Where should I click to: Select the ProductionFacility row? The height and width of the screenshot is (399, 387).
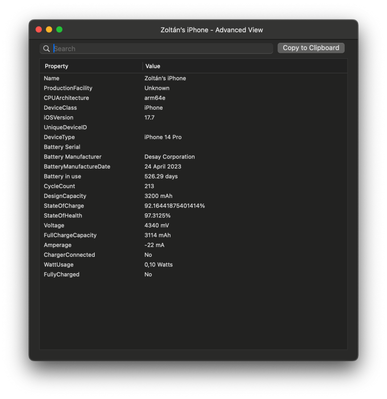pyautogui.click(x=193, y=88)
